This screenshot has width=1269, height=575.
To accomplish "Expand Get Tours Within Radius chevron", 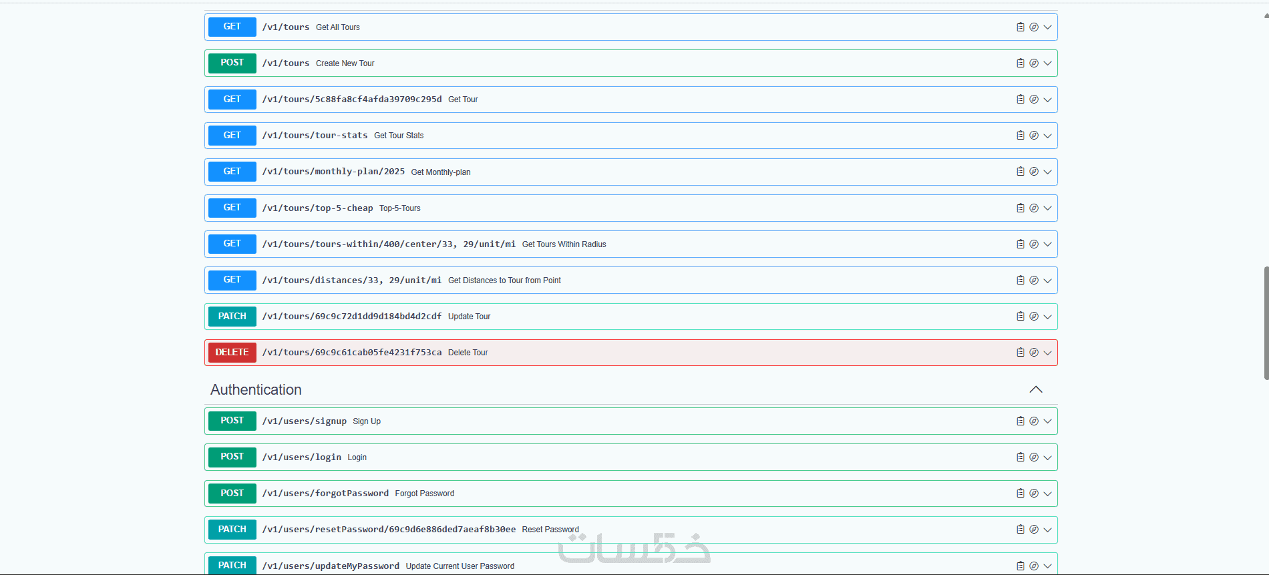I will (1047, 244).
